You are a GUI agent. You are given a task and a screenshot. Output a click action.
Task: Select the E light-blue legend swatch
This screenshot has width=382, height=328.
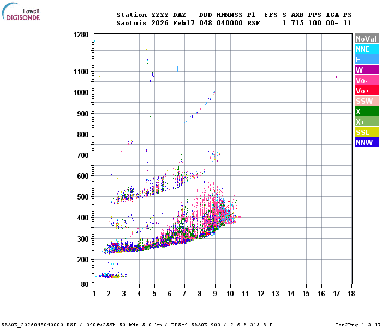[367, 59]
